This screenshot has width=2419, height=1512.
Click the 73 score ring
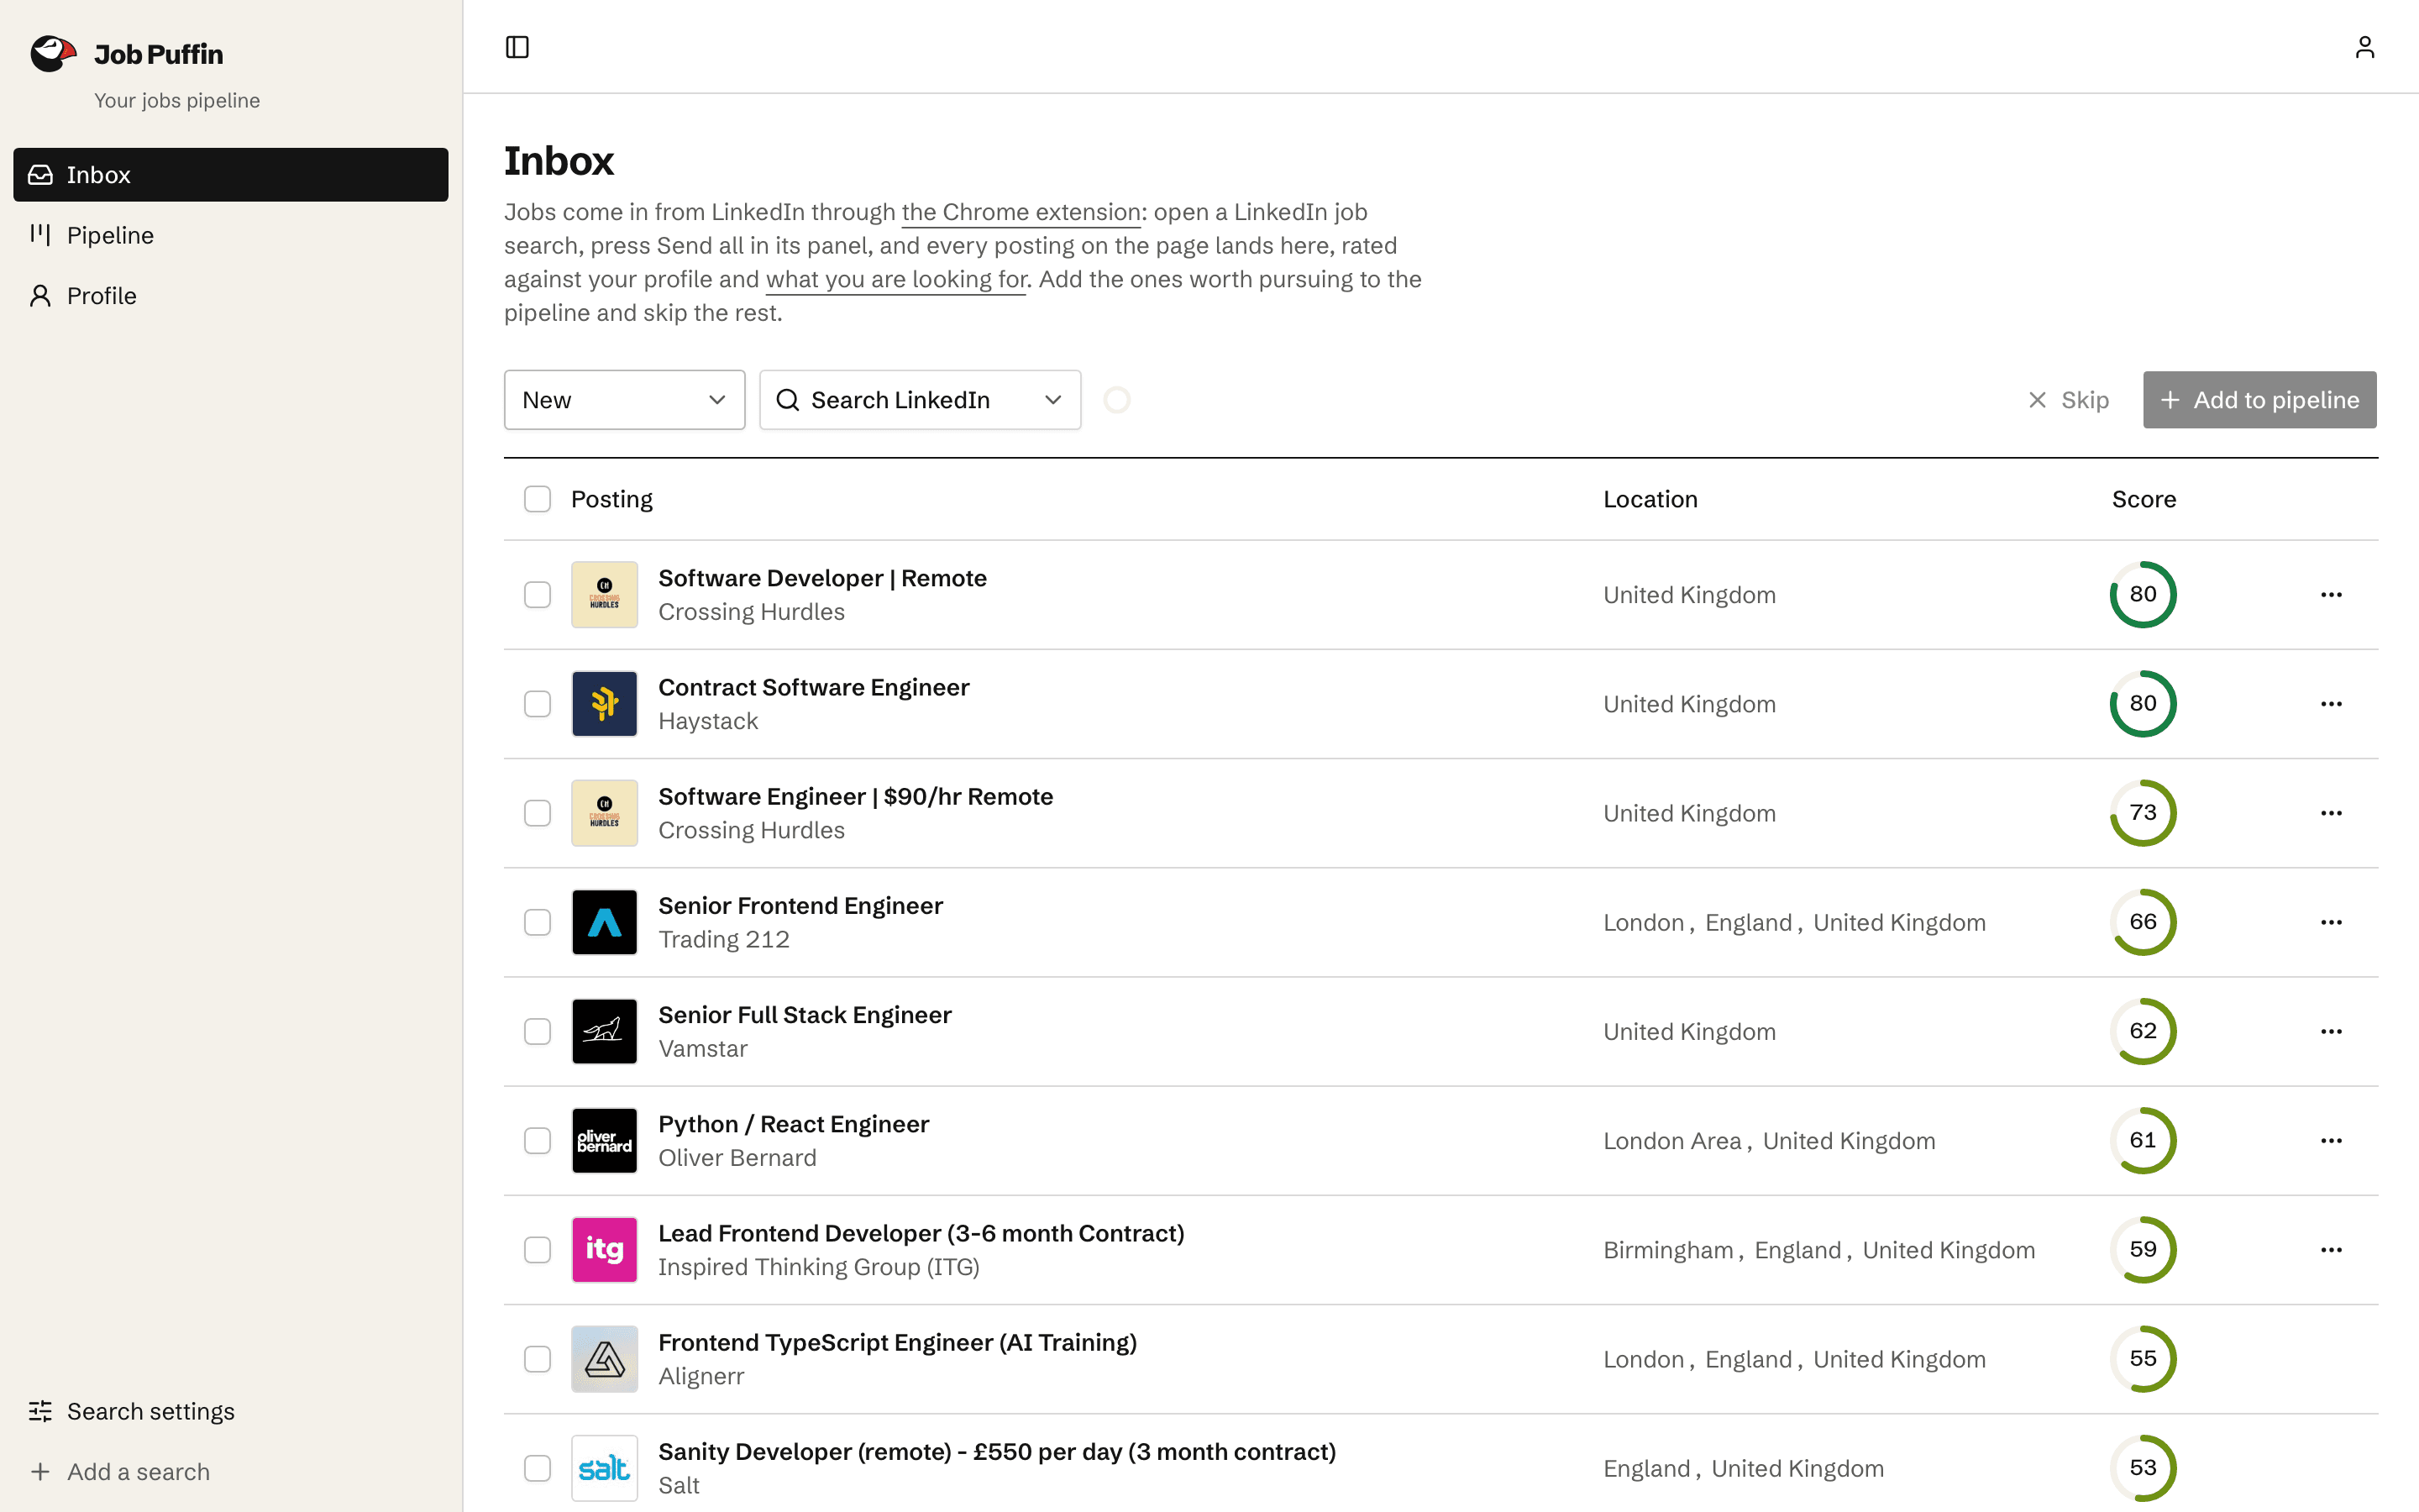(x=2144, y=813)
